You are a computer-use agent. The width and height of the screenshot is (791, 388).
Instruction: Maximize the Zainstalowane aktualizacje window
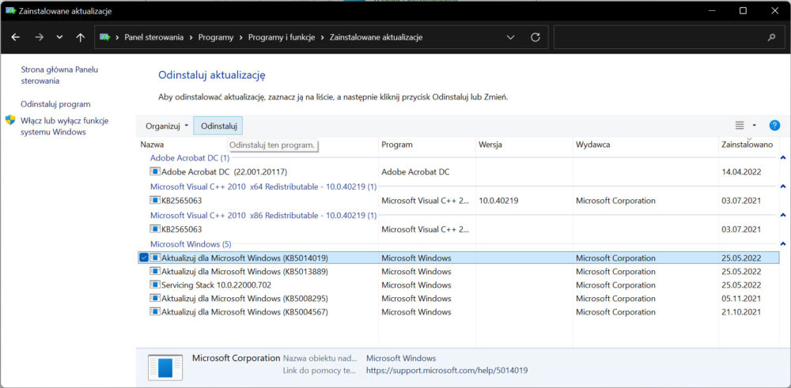(743, 10)
